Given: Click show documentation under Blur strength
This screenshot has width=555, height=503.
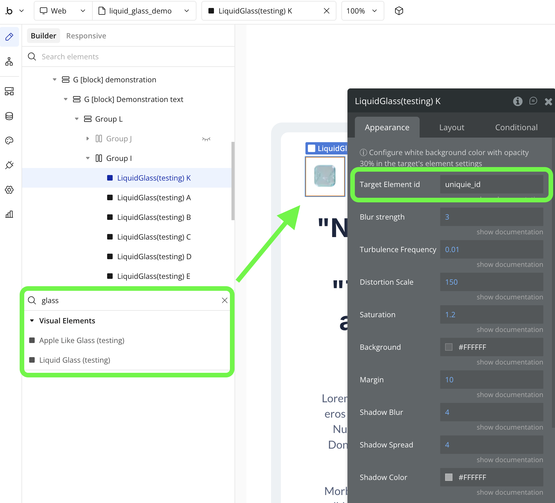Looking at the screenshot, I should 510,232.
